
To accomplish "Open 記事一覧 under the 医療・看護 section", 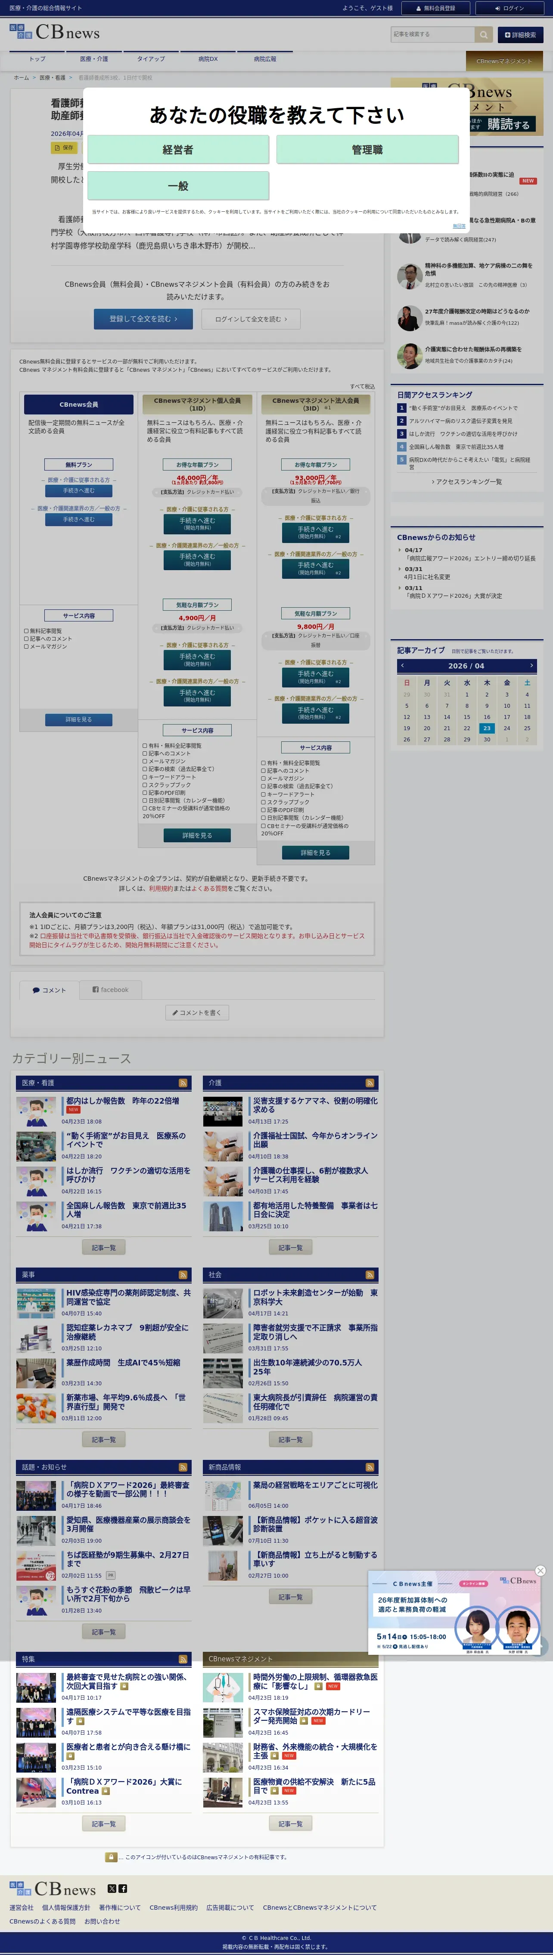I will 104,1248.
